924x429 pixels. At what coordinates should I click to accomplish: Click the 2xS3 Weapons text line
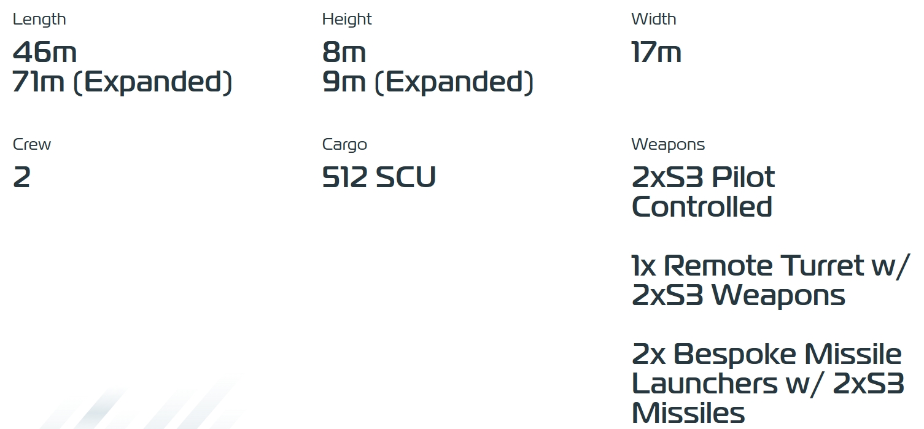pyautogui.click(x=738, y=295)
